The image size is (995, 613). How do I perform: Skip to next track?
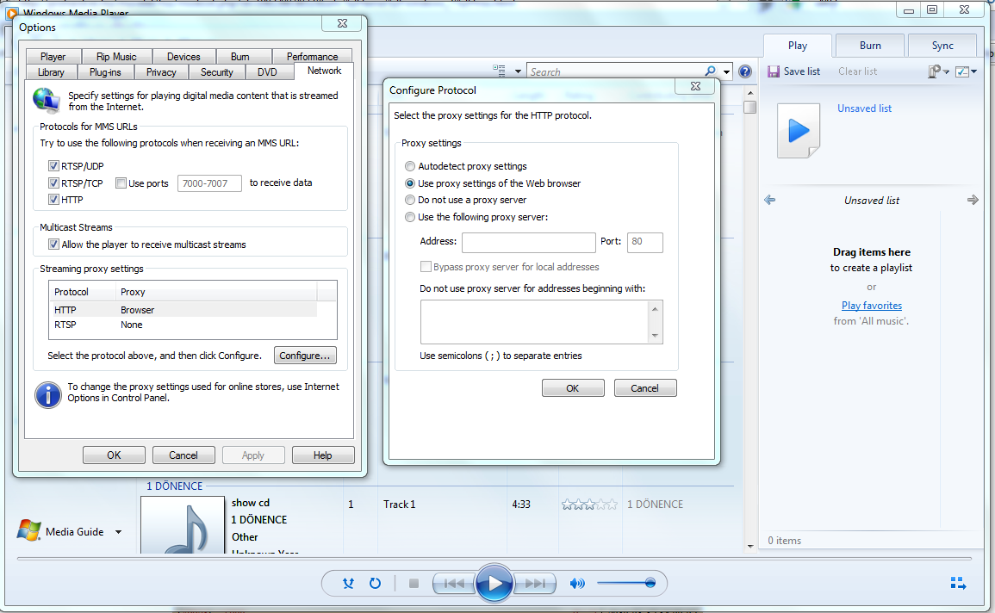534,583
